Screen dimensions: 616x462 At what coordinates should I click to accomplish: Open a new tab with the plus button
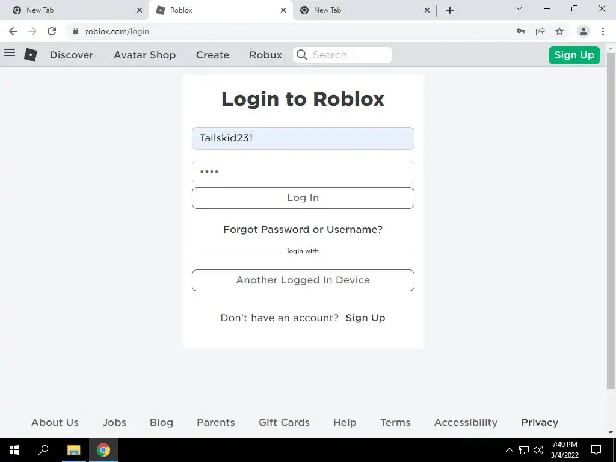450,10
